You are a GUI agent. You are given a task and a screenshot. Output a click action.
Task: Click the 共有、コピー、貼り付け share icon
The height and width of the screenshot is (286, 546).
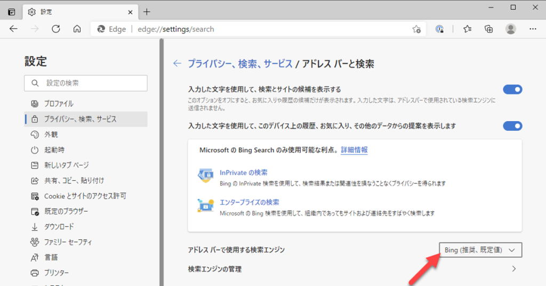click(35, 181)
